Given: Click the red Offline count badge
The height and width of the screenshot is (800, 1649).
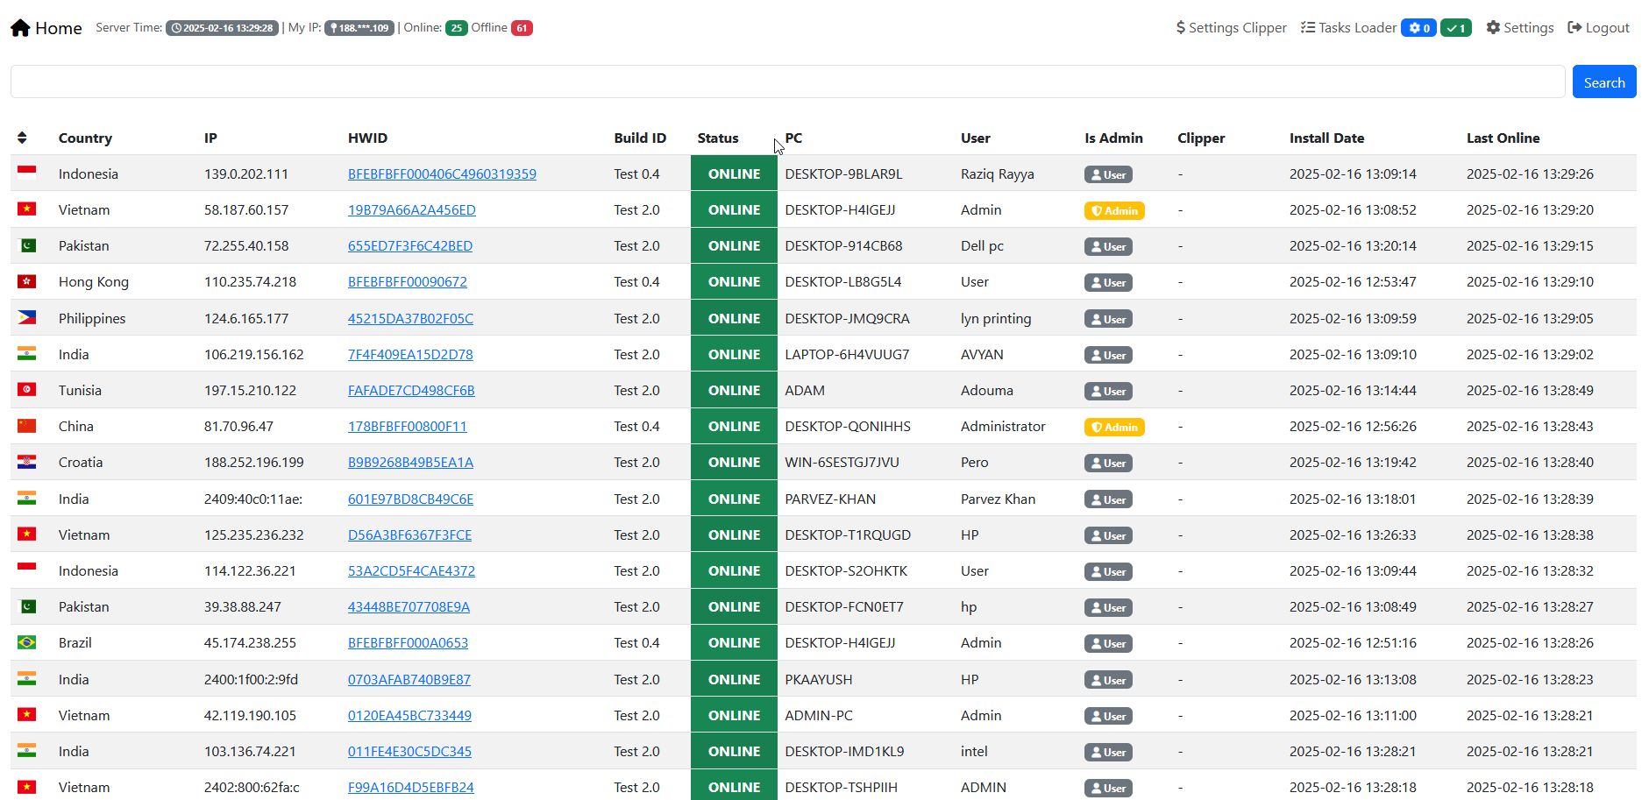Looking at the screenshot, I should (x=522, y=28).
